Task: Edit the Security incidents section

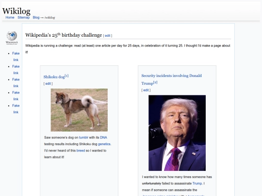Action: tap(146, 90)
